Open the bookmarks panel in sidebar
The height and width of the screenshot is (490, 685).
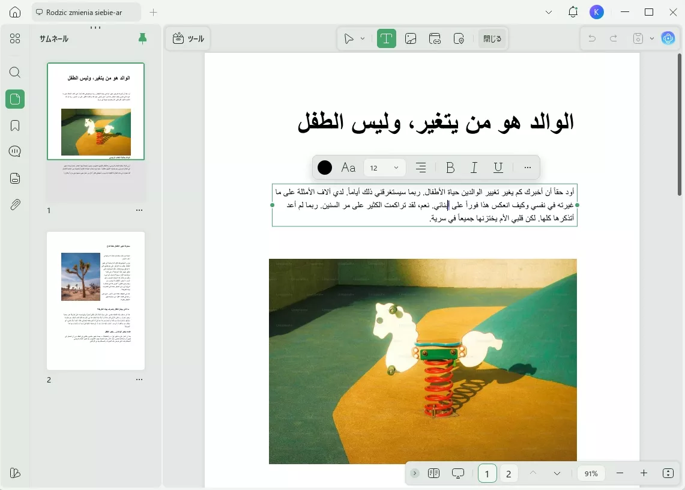click(x=15, y=126)
